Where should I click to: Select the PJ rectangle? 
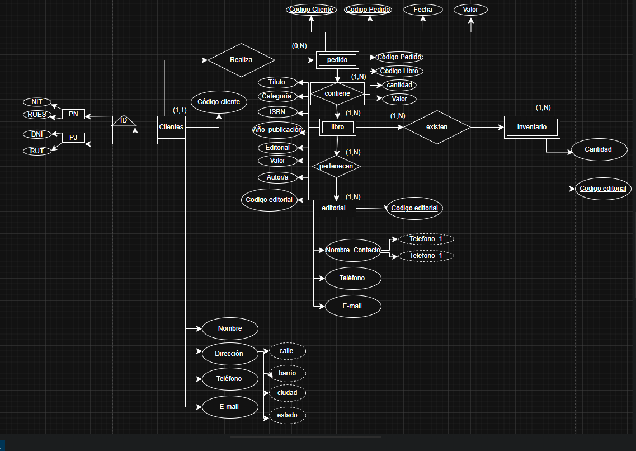tap(73, 138)
